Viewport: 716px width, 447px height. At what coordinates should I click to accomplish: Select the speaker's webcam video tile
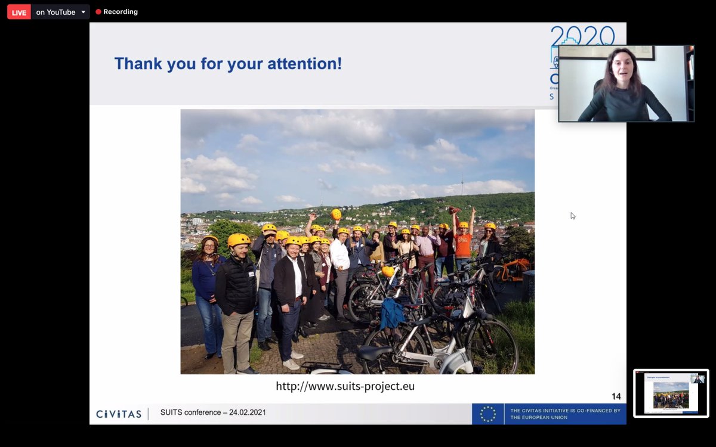(626, 83)
